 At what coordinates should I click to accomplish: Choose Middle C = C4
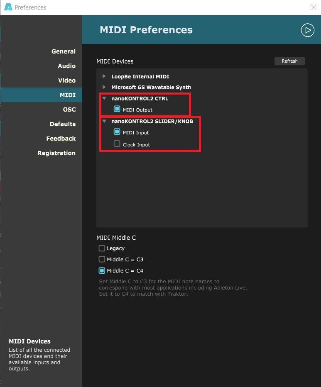coord(102,270)
